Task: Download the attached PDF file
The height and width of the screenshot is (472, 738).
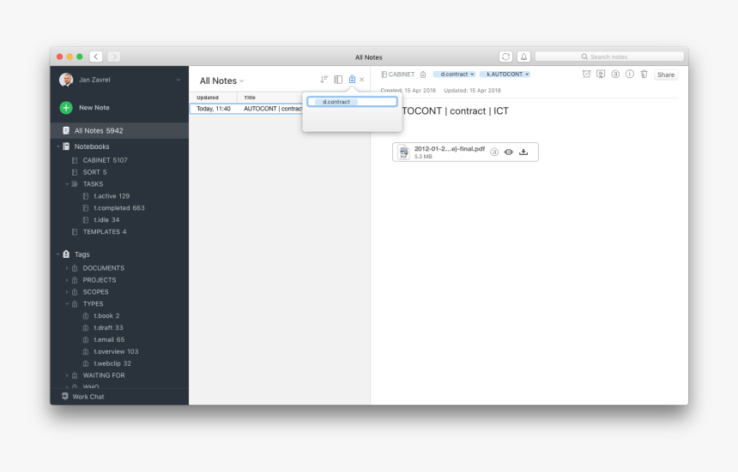Action: [523, 152]
